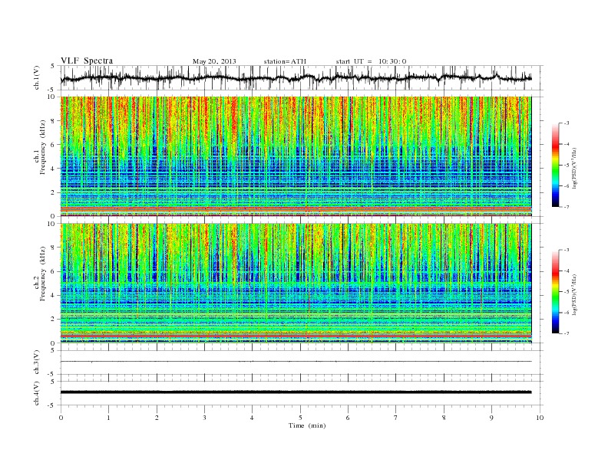Click the color bar beside ch.1 spectrogram
Viewport: 608px width, 469px height.
coord(555,165)
